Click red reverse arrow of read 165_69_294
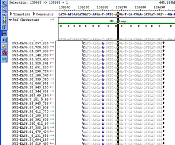175x145 pixels. coord(52,95)
